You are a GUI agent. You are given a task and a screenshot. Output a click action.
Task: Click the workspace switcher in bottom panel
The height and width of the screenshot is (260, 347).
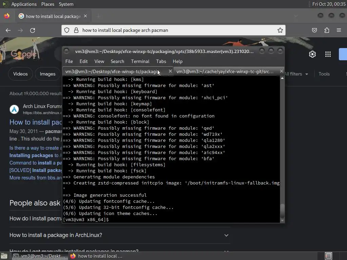329,256
